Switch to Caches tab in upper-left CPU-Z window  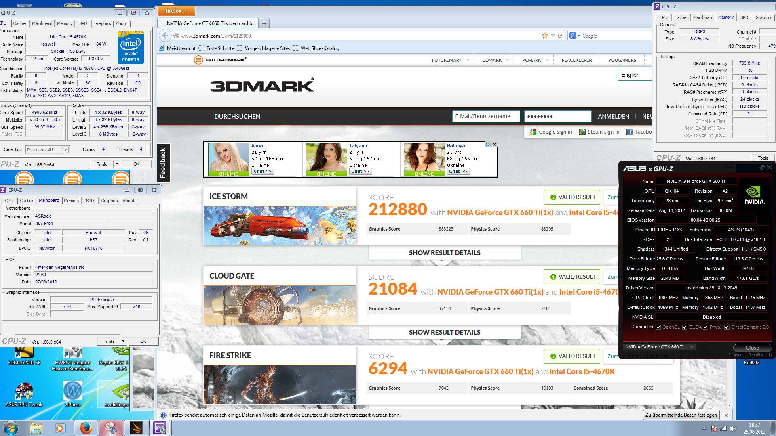coord(20,23)
